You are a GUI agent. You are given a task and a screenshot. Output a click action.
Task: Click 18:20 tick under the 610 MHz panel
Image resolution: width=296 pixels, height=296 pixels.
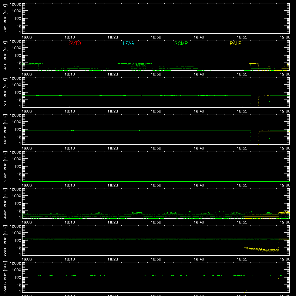[x=113, y=111]
